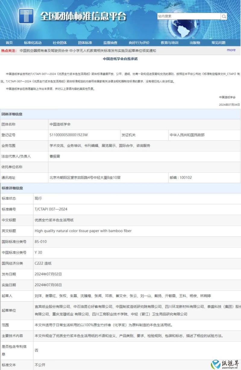Select publish date 2024年07月02日

[48, 274]
